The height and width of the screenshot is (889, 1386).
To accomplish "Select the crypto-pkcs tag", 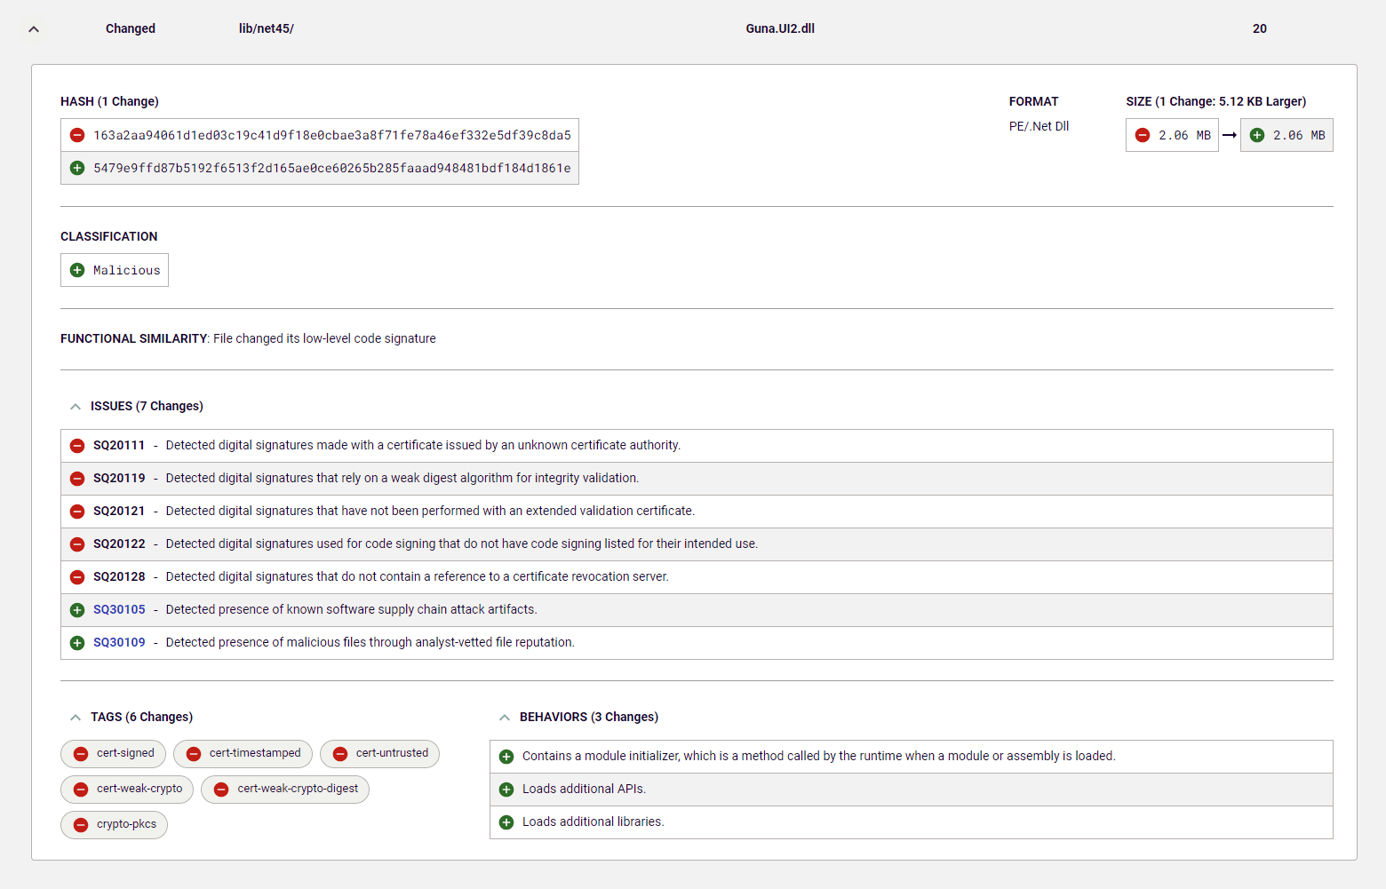I will click(x=115, y=825).
